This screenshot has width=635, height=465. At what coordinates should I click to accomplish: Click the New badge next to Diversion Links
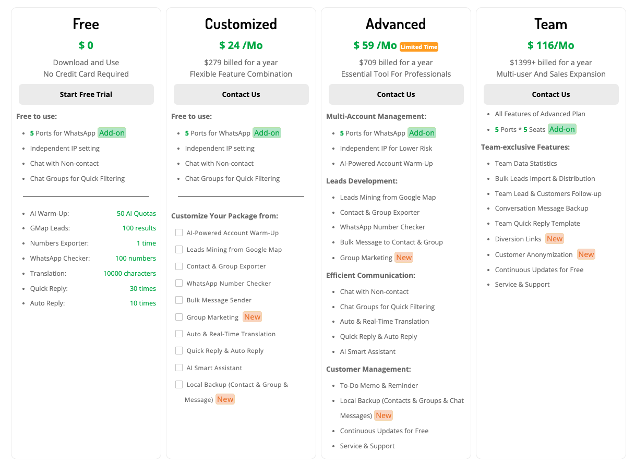click(555, 239)
